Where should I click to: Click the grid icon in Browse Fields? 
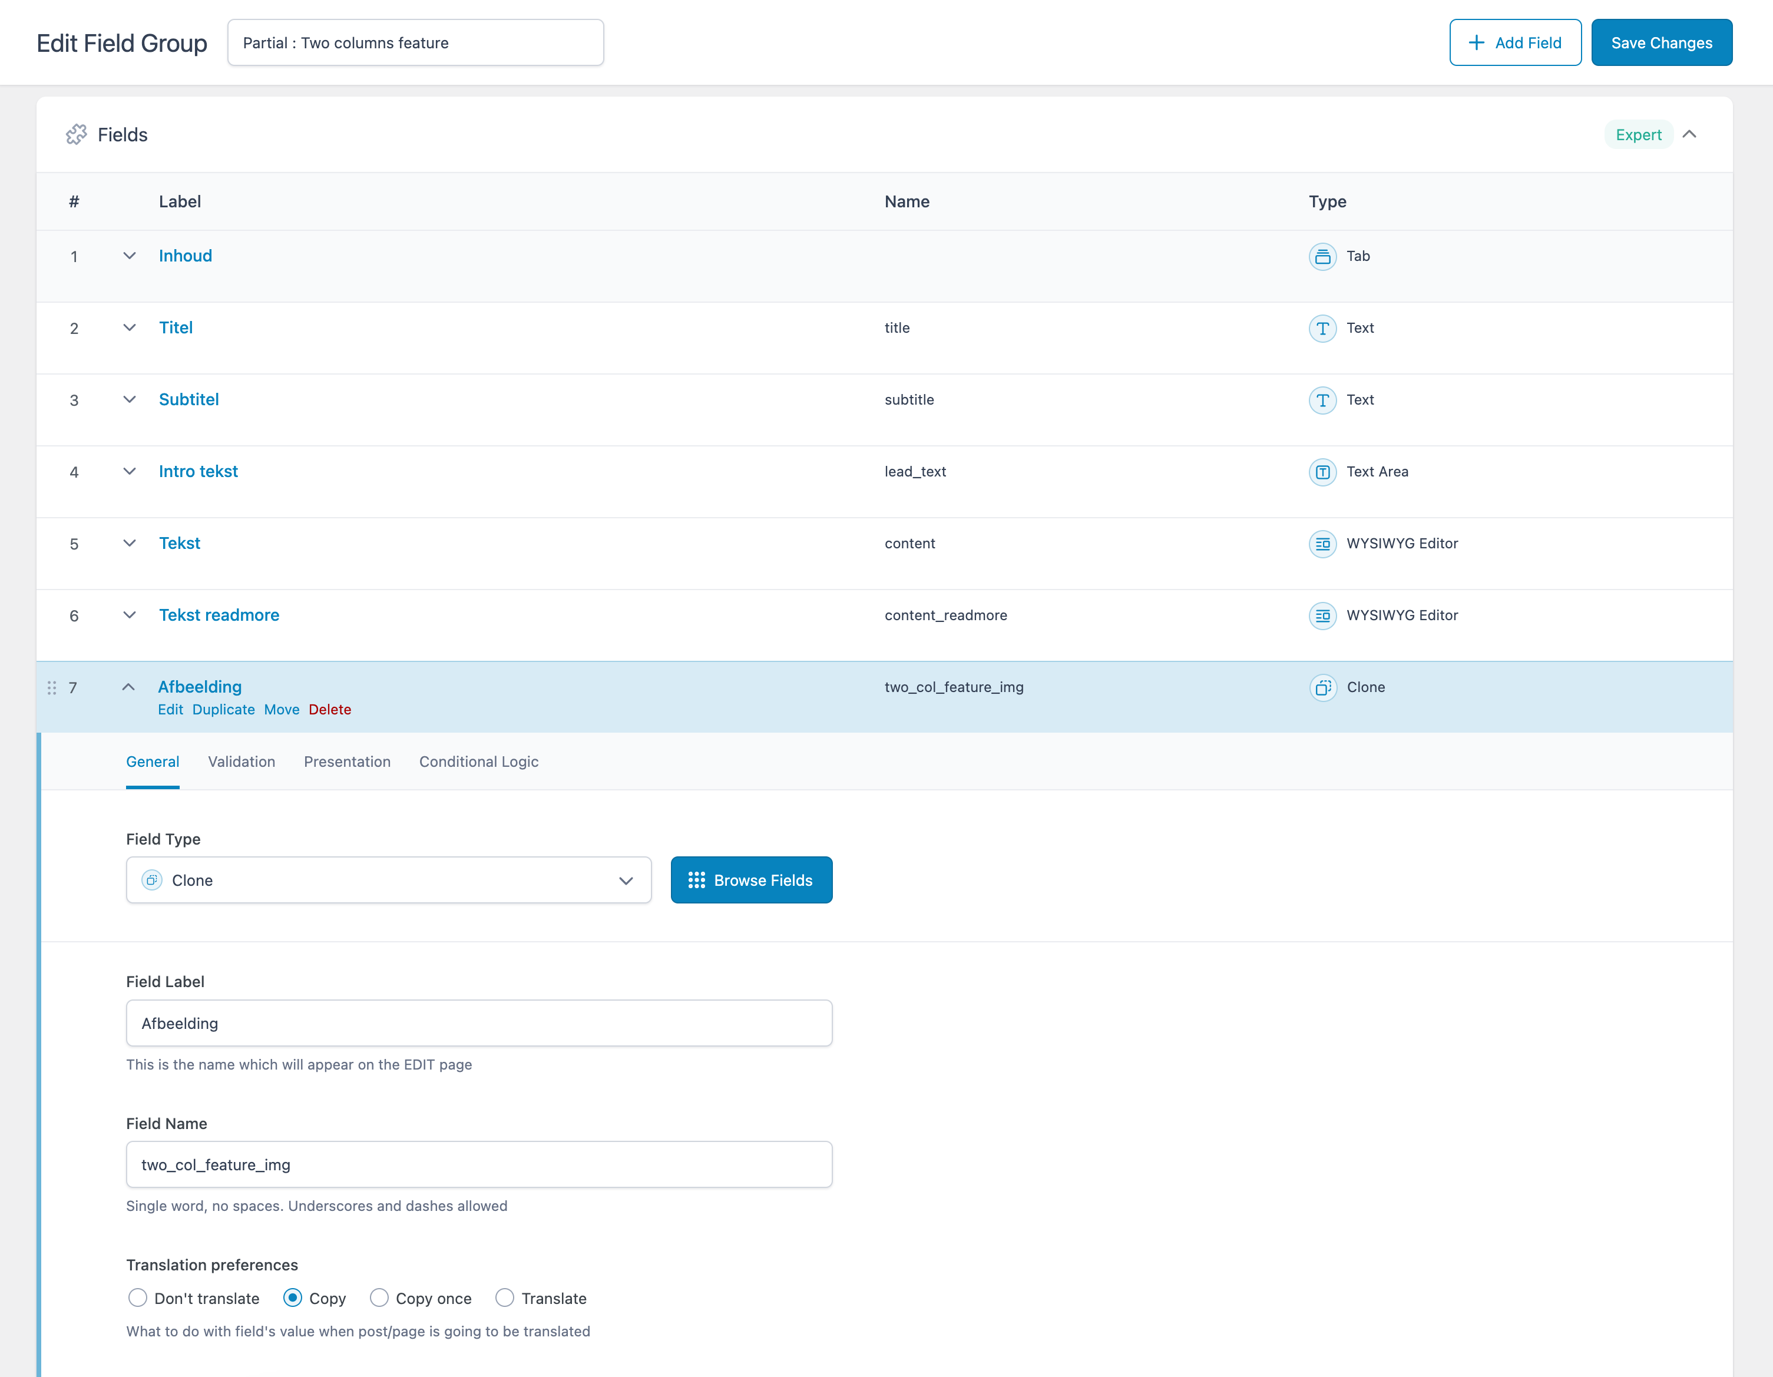point(696,880)
